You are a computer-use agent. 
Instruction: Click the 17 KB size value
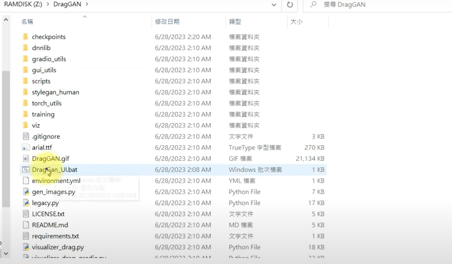(x=316, y=203)
